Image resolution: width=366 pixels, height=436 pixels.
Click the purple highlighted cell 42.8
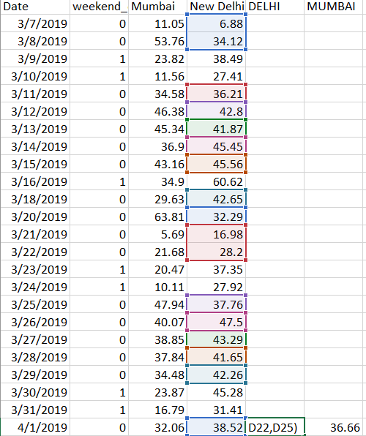[x=216, y=111]
